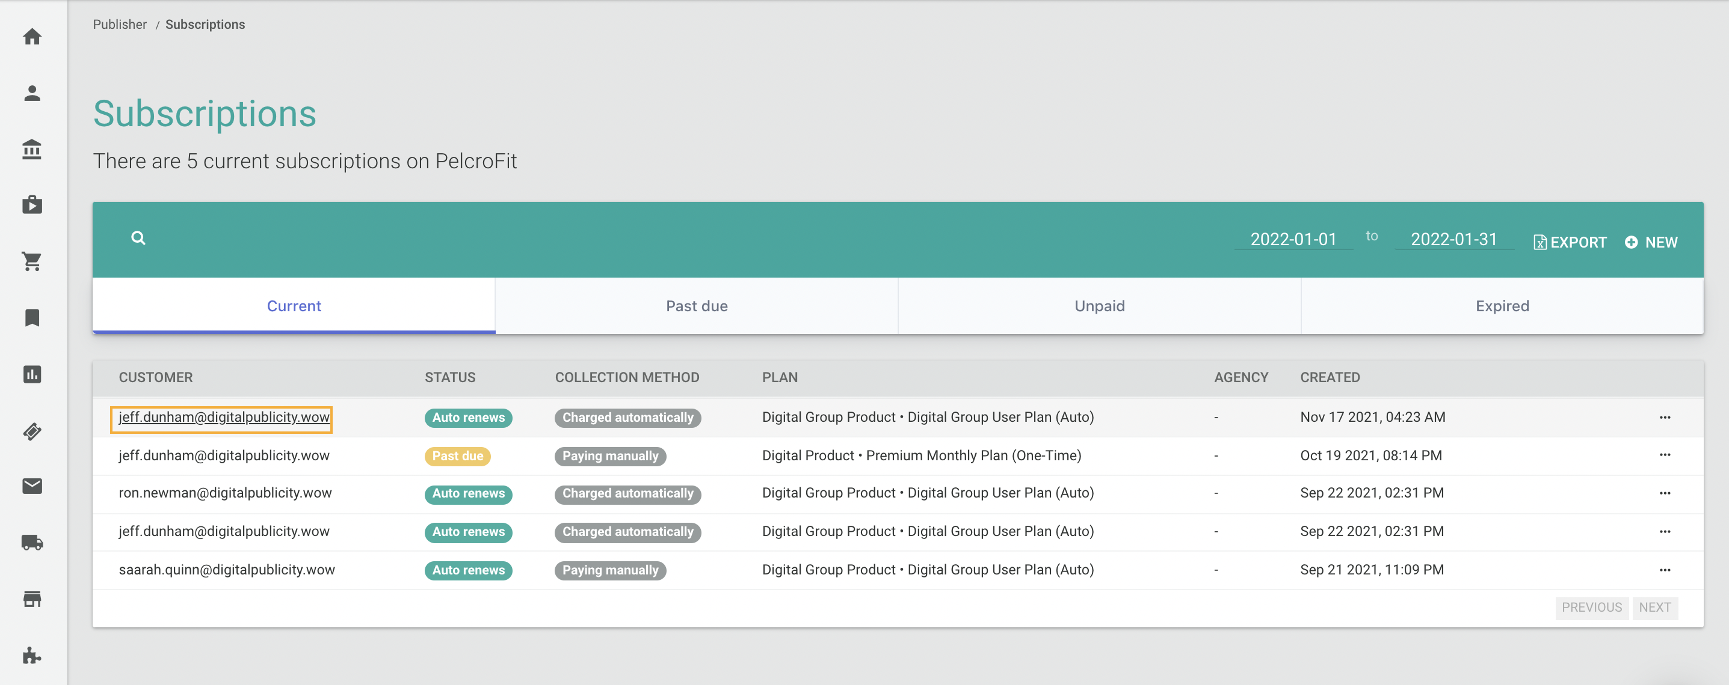Switch to the Past due tab
The height and width of the screenshot is (685, 1729).
tap(696, 306)
